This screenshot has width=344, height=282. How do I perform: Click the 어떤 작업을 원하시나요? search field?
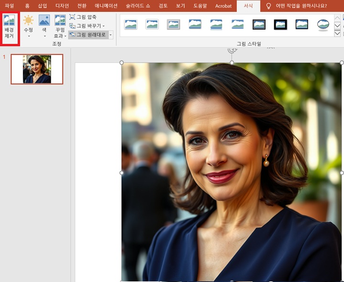pyautogui.click(x=301, y=6)
